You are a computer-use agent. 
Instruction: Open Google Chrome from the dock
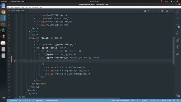click(x=3, y=12)
